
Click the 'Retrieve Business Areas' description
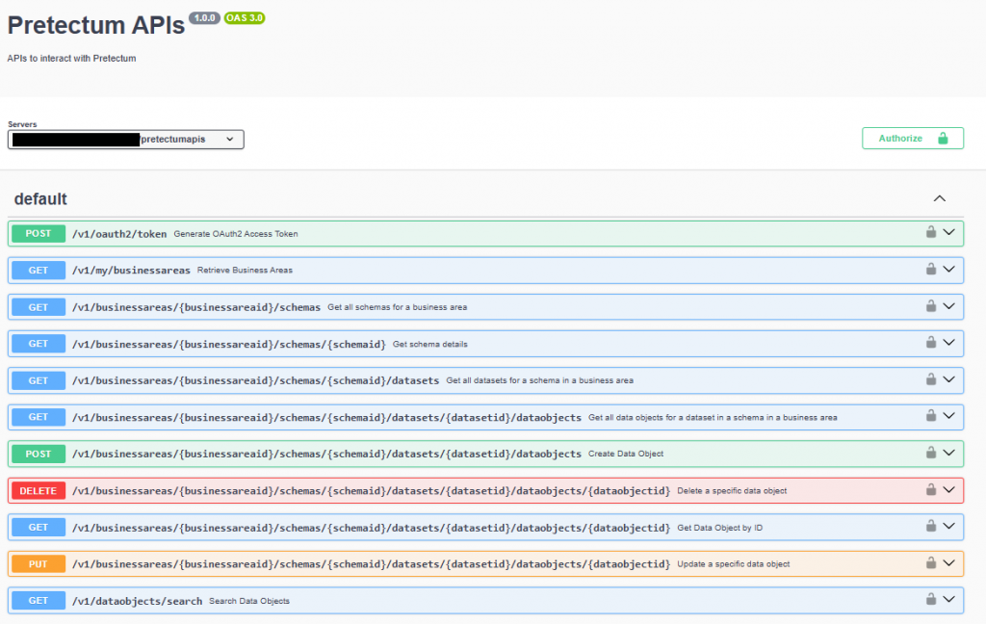pyautogui.click(x=245, y=271)
